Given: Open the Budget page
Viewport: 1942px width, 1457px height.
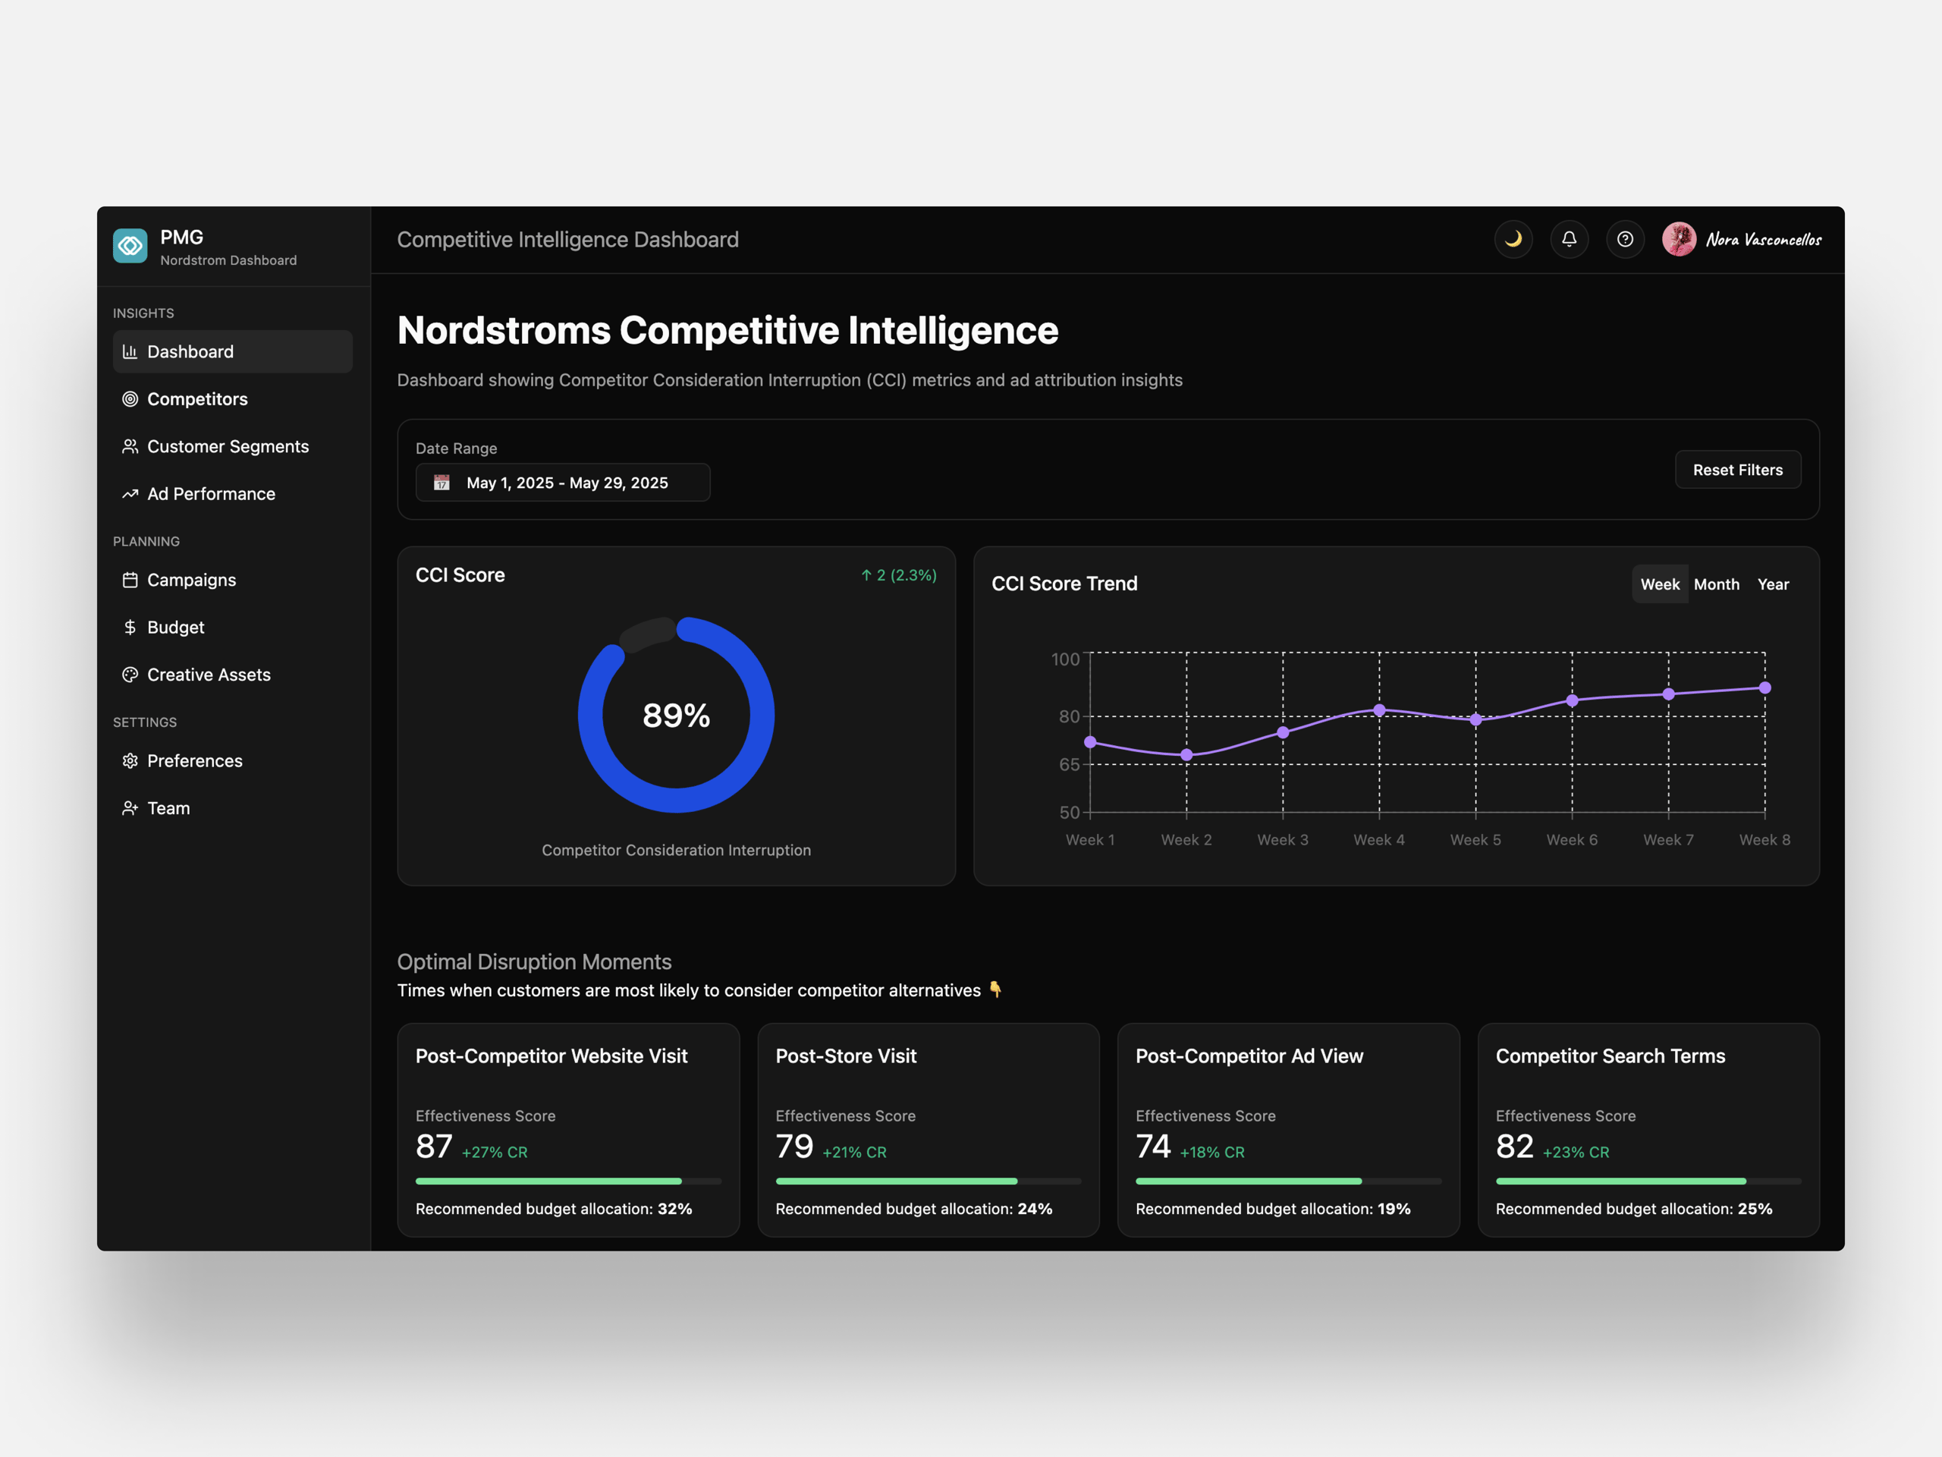Looking at the screenshot, I should pos(233,627).
